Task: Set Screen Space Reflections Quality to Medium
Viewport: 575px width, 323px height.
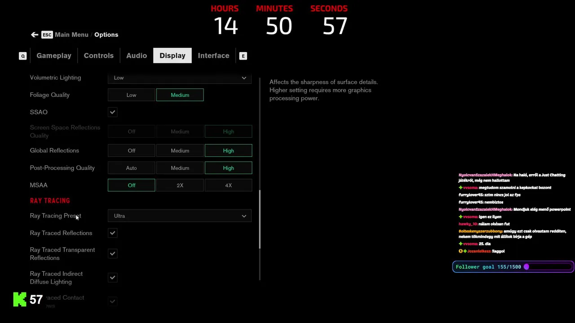Action: 180,131
